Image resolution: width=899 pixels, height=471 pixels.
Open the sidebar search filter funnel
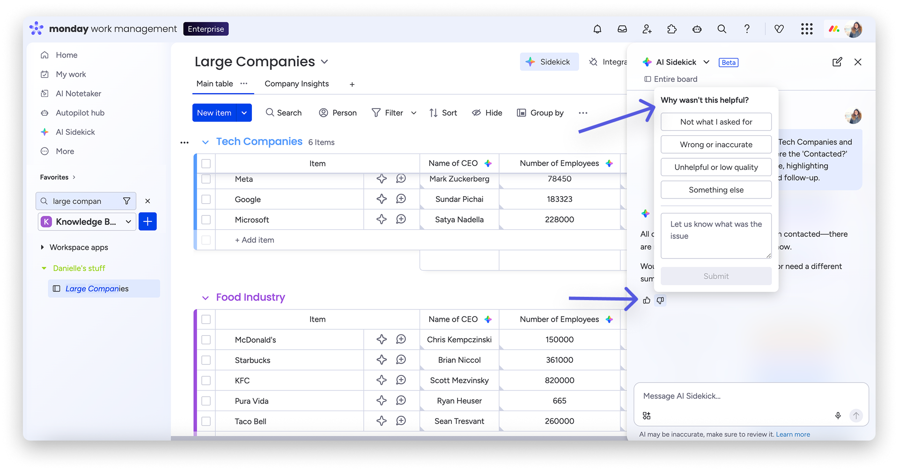(126, 201)
